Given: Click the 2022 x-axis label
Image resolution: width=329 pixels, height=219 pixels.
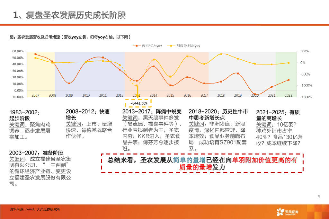Looking at the screenshot, I should coord(289,95).
